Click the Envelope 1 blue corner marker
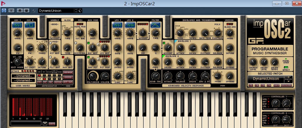The width and height of the screenshot is (302, 128). point(176,41)
